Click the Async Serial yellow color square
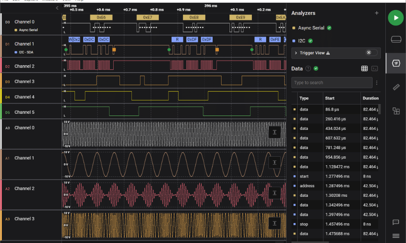This screenshot has width=406, height=243. click(x=294, y=28)
